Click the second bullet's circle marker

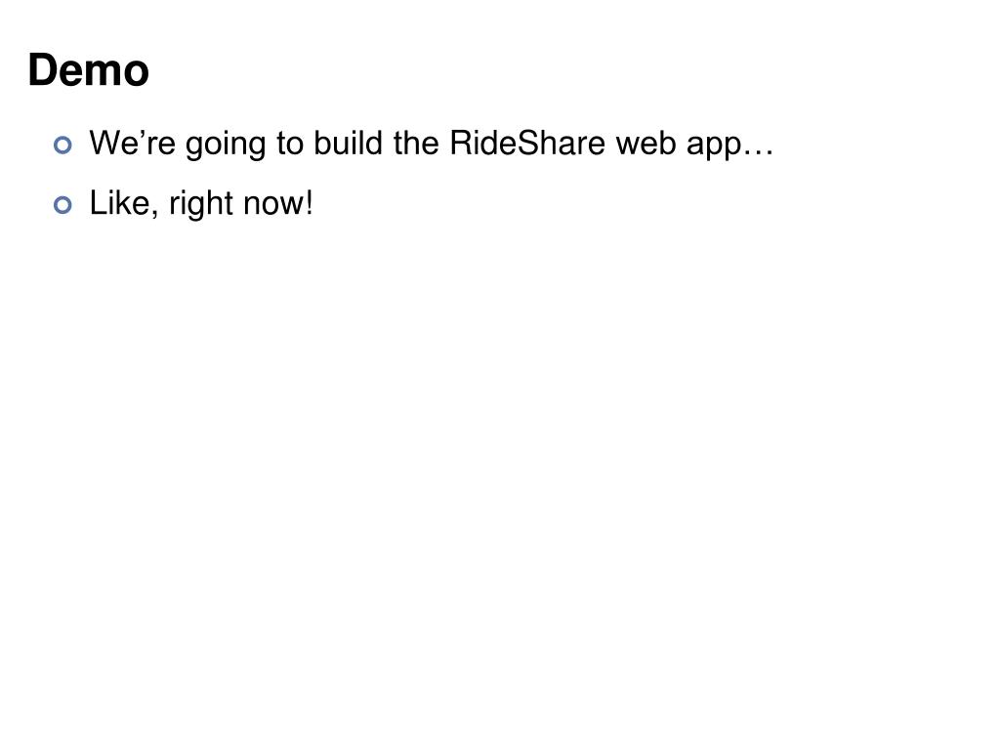tap(62, 205)
